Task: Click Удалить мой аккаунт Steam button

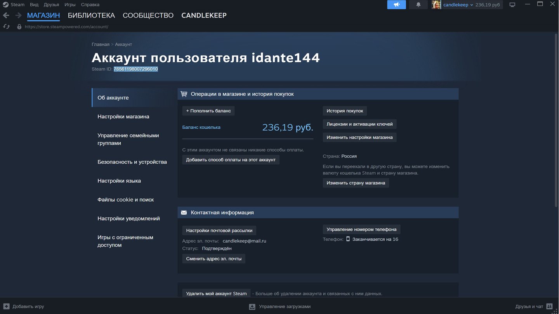Action: click(x=216, y=293)
